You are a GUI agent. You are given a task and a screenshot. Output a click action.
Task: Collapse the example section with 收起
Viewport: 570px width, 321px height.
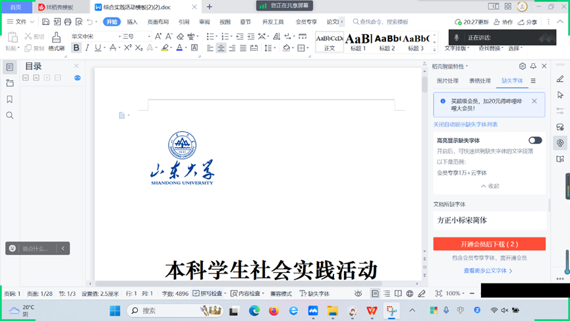tap(490, 186)
